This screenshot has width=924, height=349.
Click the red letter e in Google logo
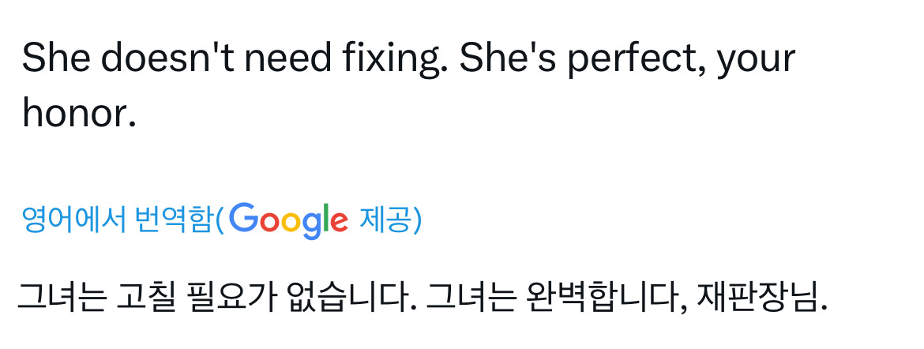coord(339,222)
